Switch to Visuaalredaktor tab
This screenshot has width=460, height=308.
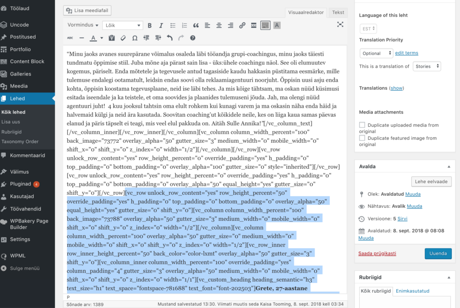click(x=305, y=12)
